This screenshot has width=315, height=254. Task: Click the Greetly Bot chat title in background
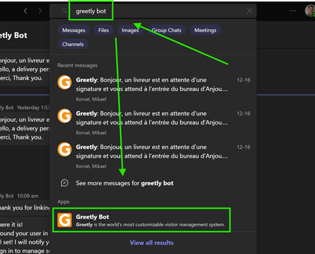(x=14, y=35)
